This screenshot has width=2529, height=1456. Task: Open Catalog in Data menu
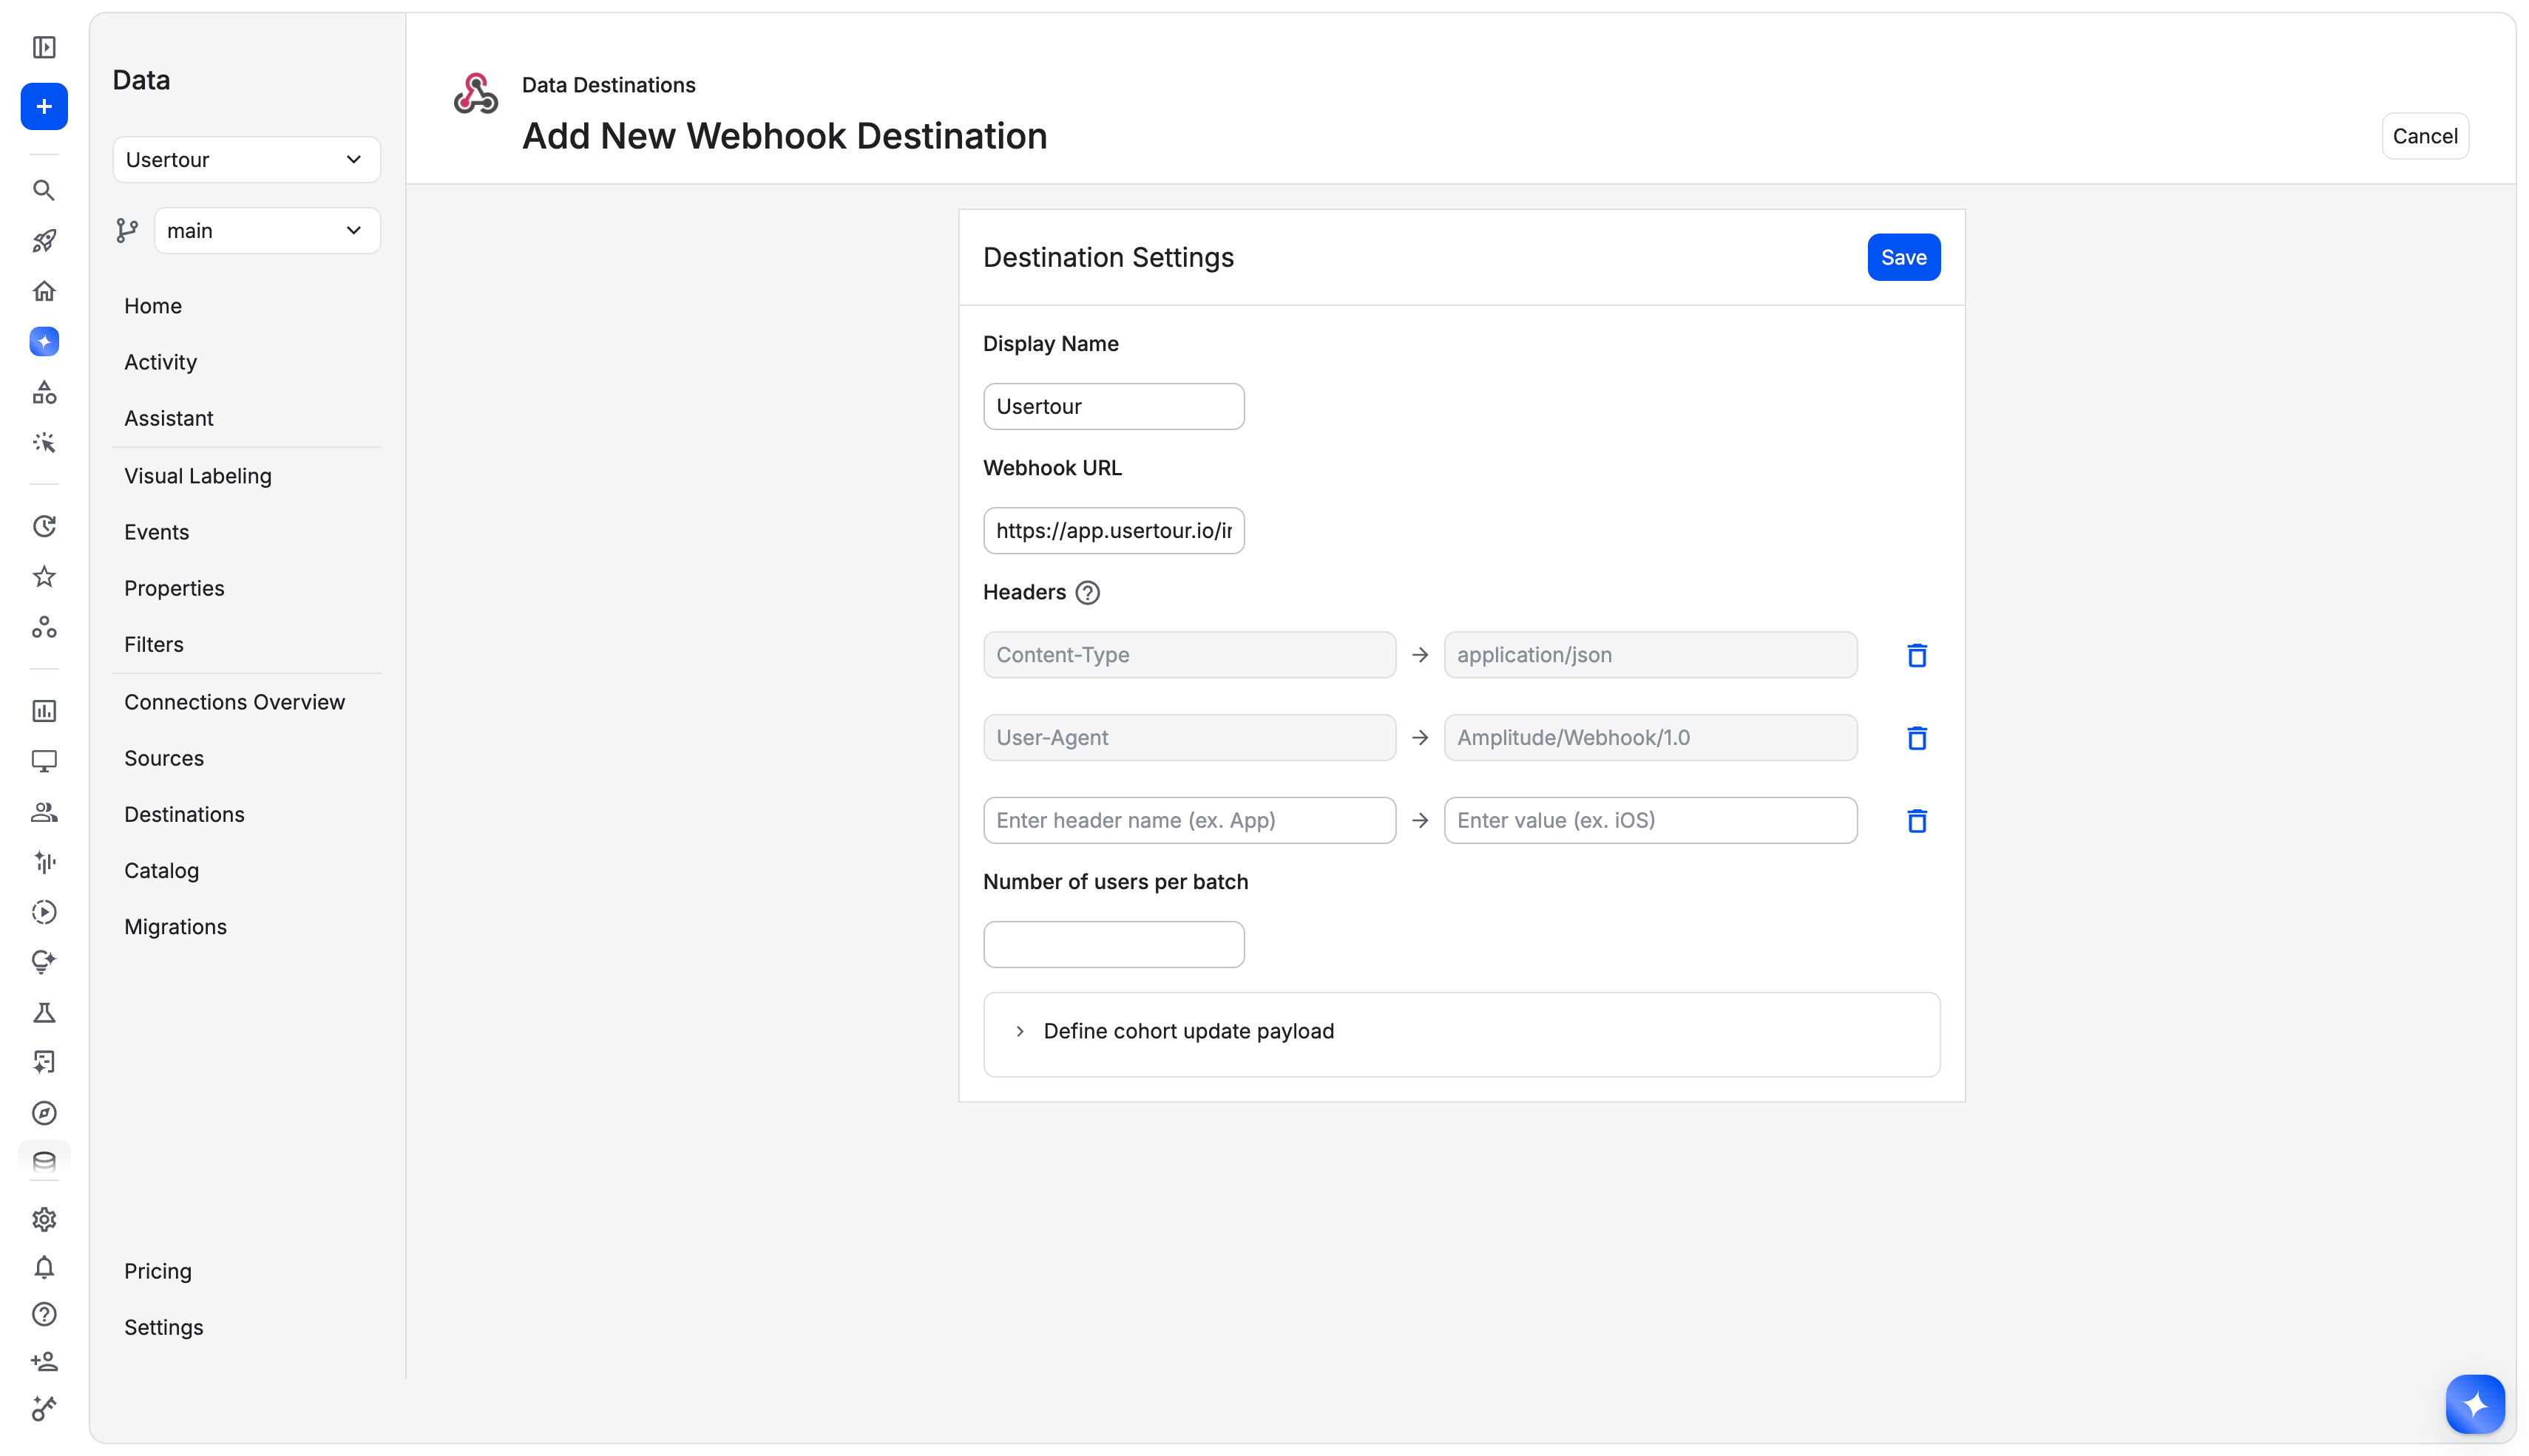coord(161,870)
